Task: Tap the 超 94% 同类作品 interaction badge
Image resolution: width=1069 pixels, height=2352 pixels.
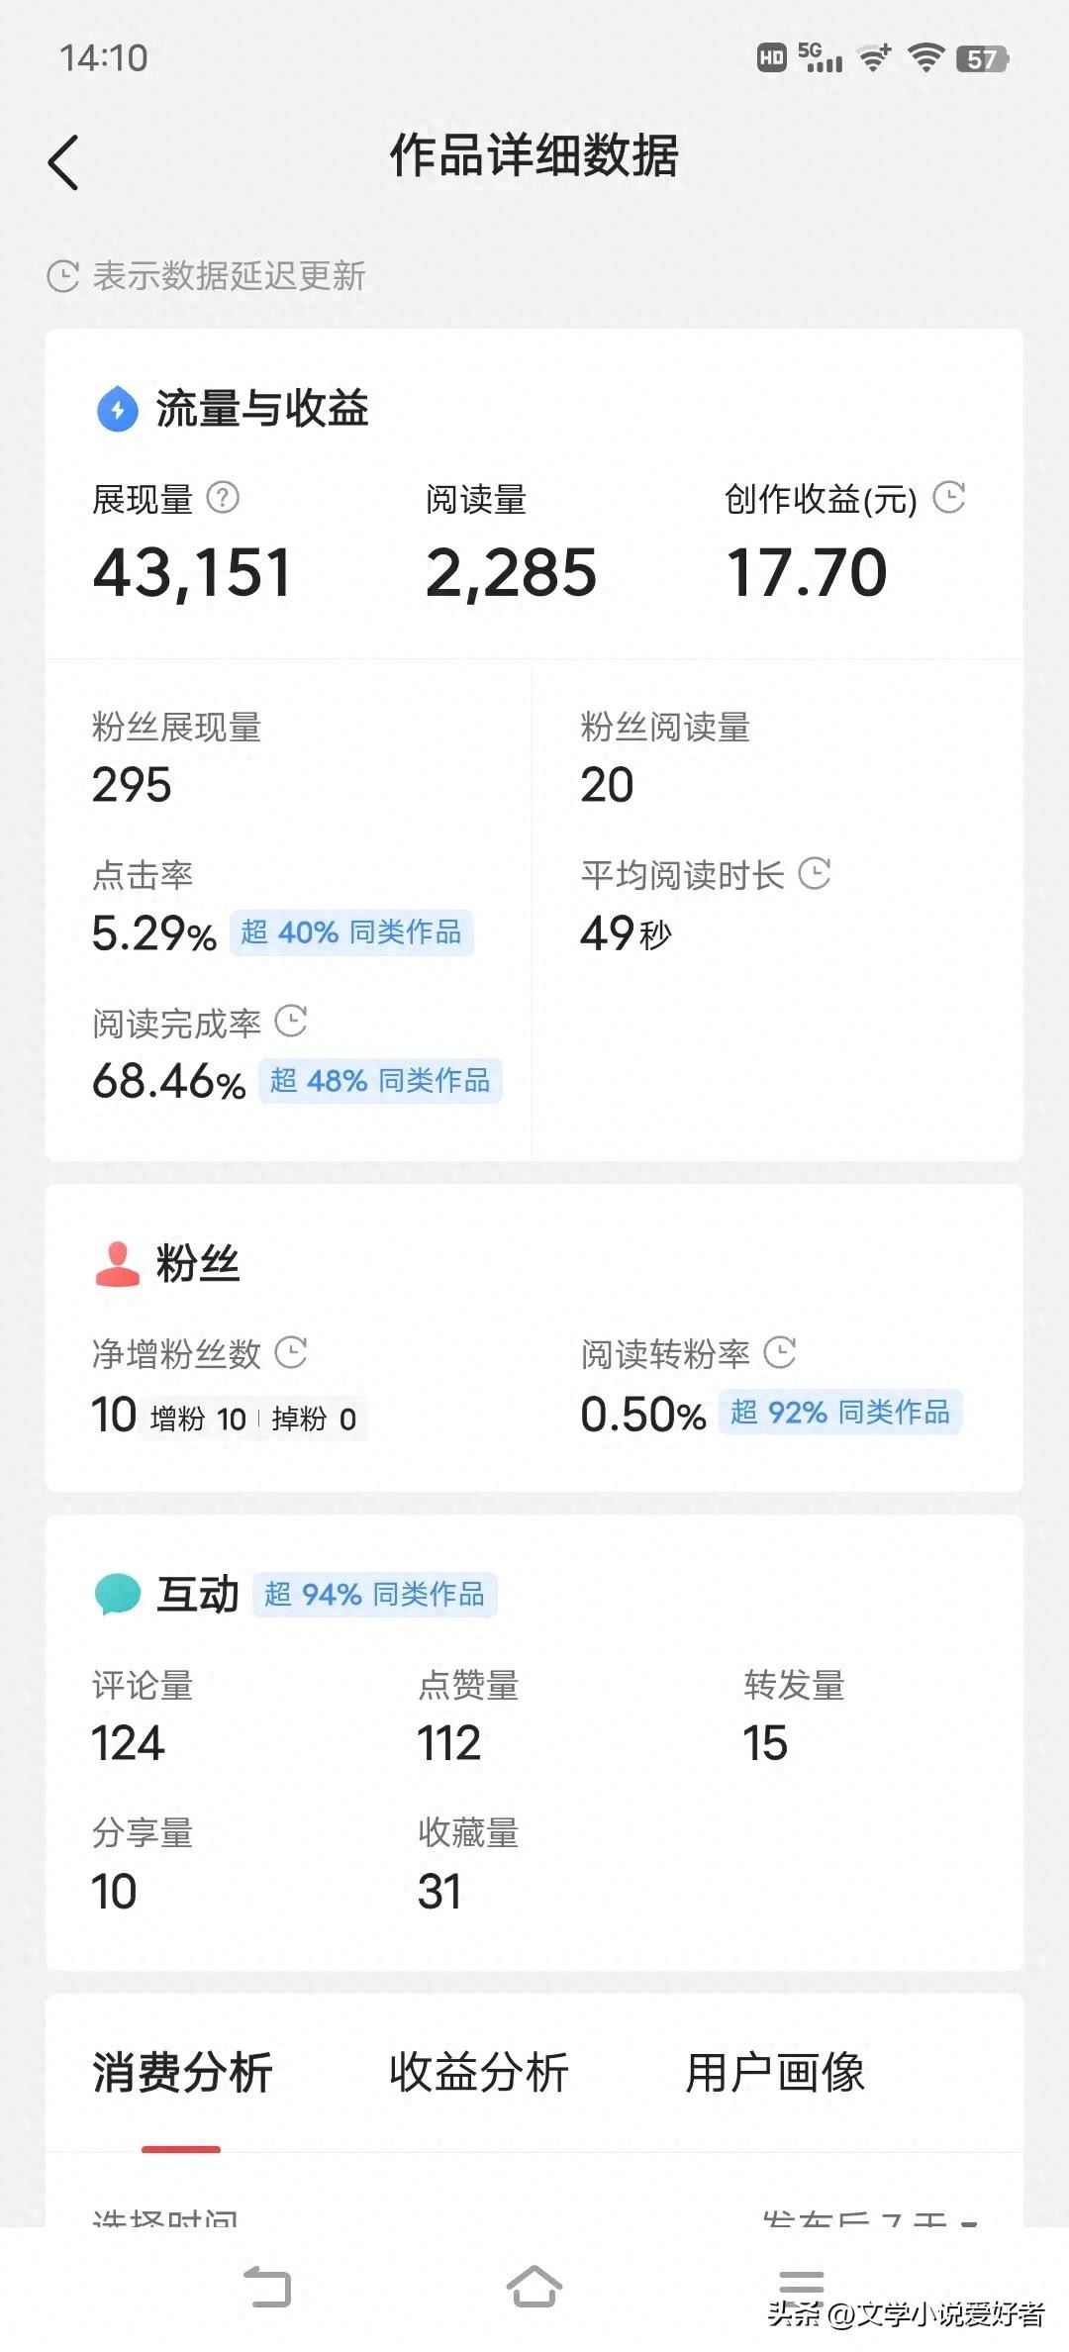Action: (374, 1595)
